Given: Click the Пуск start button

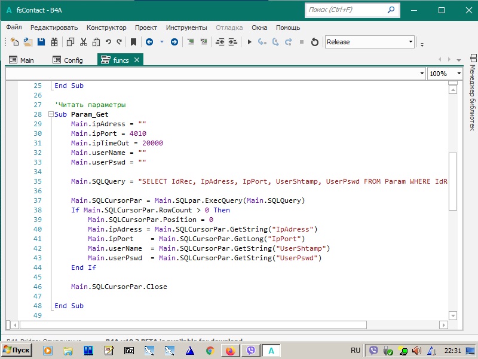Looking at the screenshot, I should click(x=17, y=350).
